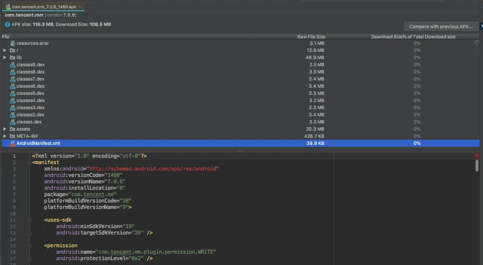The width and height of the screenshot is (483, 265).
Task: Select the resources.arsc row
Action: click(x=241, y=43)
